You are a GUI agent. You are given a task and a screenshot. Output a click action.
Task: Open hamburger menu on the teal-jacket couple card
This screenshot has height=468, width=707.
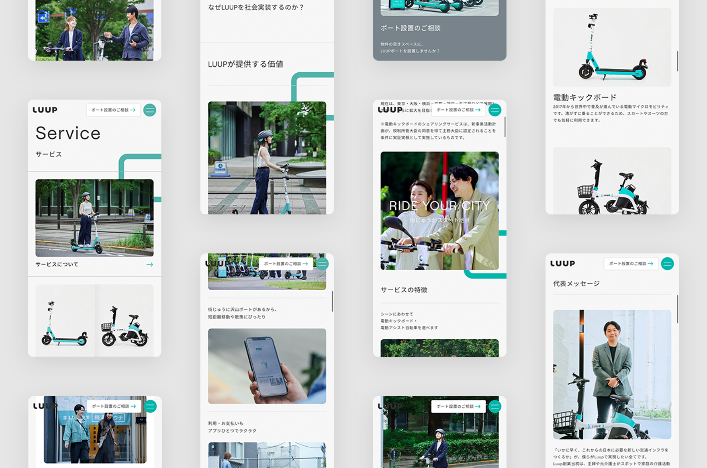[x=150, y=406]
